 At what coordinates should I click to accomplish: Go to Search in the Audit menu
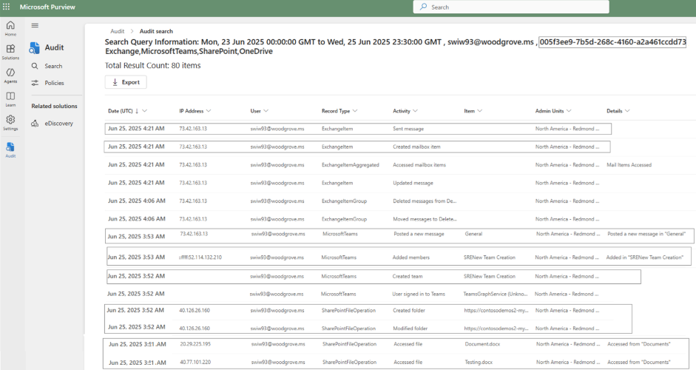click(53, 66)
